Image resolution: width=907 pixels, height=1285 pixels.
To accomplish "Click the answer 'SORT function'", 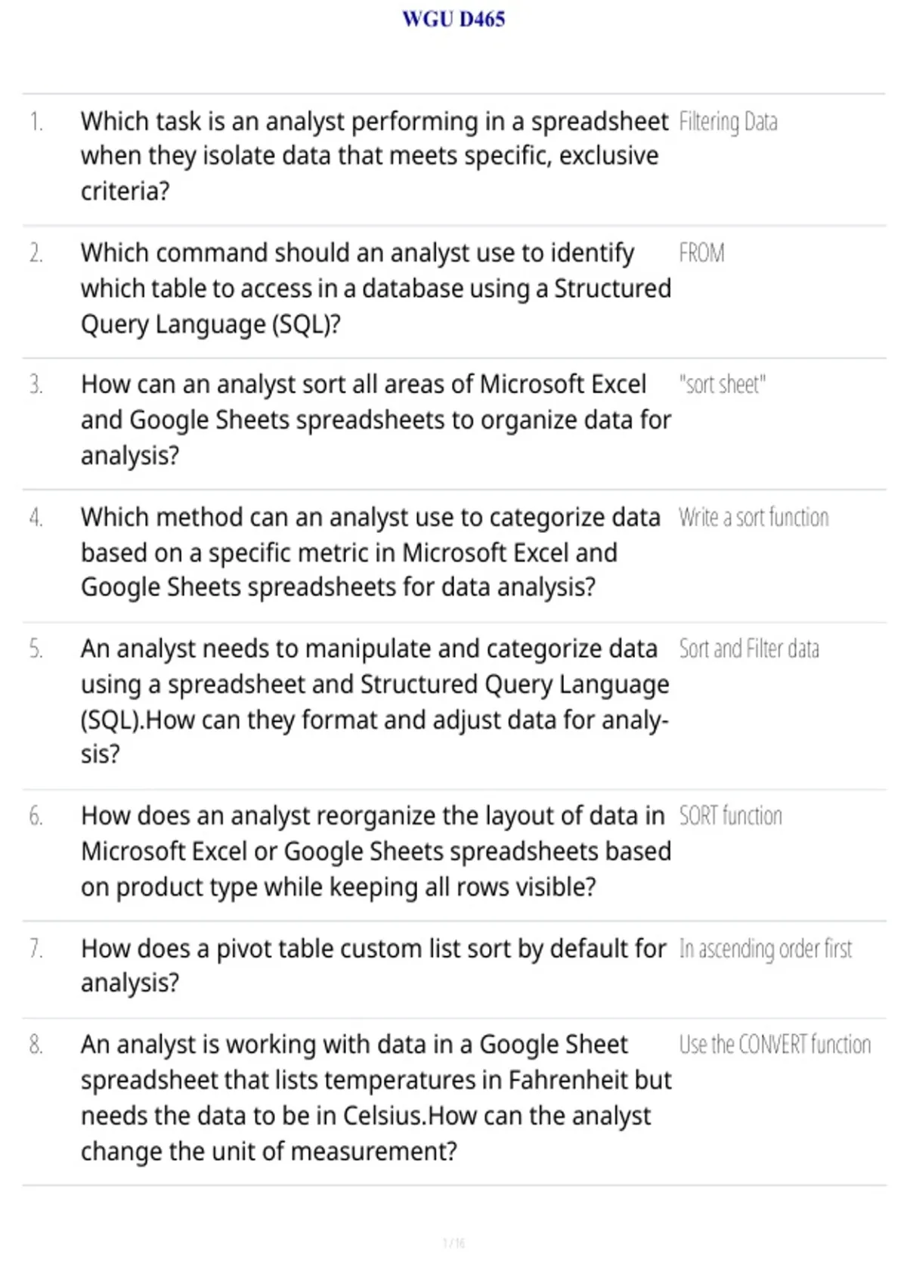I will 730,816.
